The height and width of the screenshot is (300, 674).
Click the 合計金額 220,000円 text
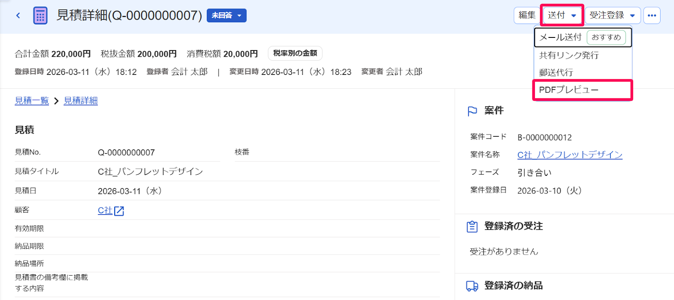pos(53,54)
